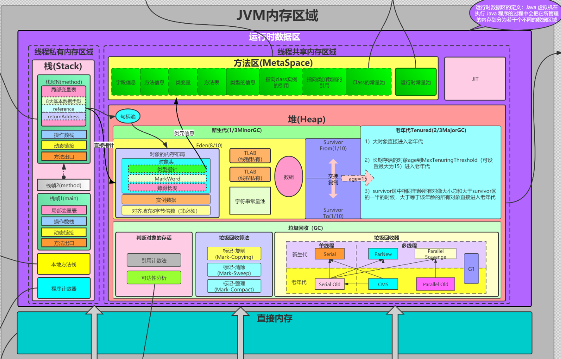This screenshot has height=359, width=561.
Task: Select the Serial Old collector box
Action: (329, 284)
